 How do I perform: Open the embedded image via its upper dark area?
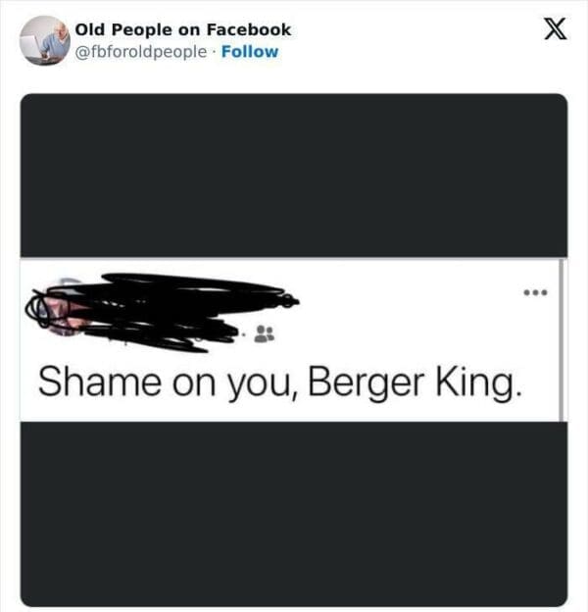(294, 176)
